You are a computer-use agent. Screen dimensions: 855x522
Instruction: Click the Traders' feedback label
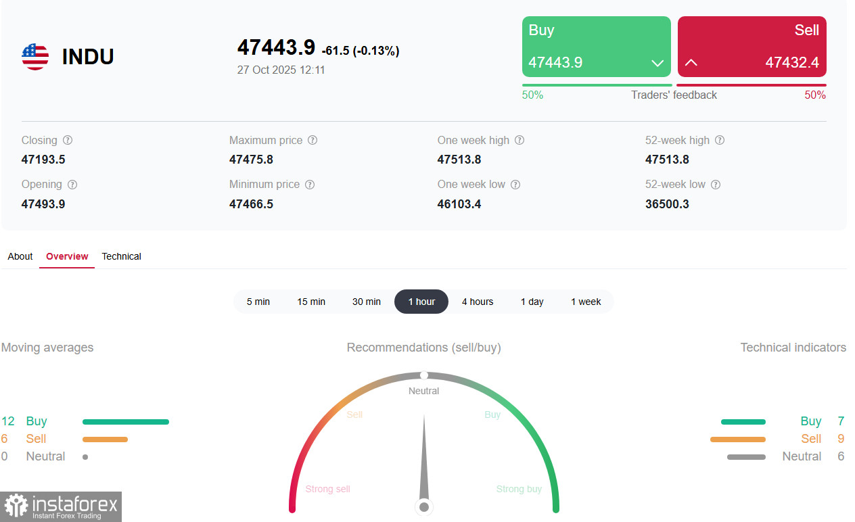pos(674,95)
